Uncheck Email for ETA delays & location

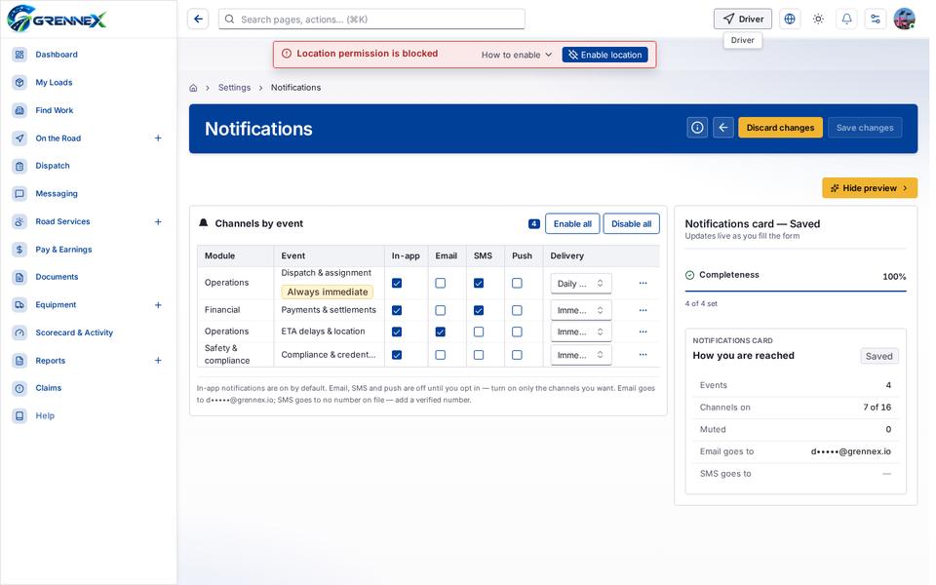click(x=441, y=331)
